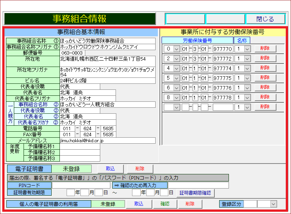Click 取込 in the 個人の電子証明書の利用届 row
291x214 pixels.
point(138,204)
